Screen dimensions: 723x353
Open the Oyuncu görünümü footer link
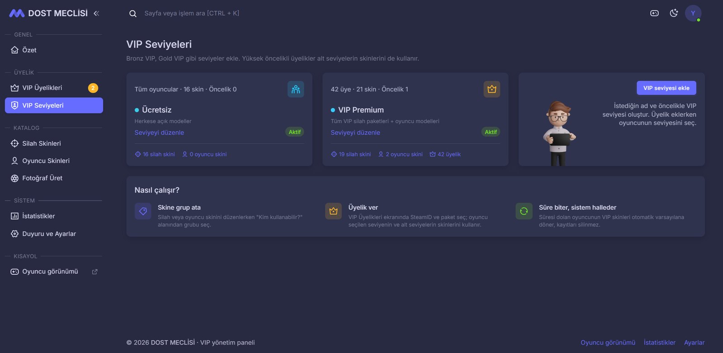[608, 343]
